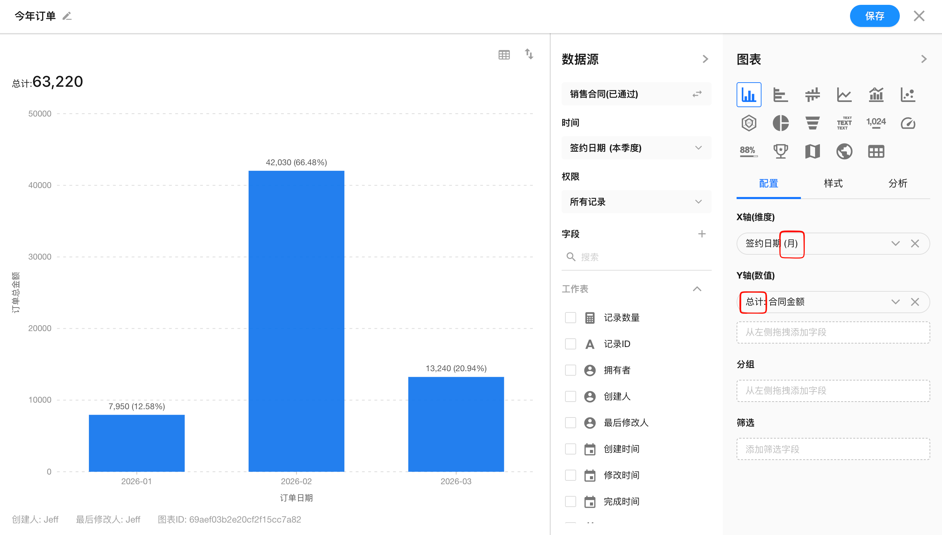Open the 分析 tab
Viewport: 942px width, 535px height.
(x=897, y=184)
